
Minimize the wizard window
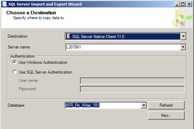coord(177,4)
